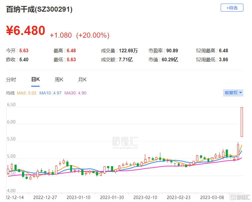Screen dimensions: 252x202
Task: Click the 52周最高 value 6.48
Action: (223, 51)
